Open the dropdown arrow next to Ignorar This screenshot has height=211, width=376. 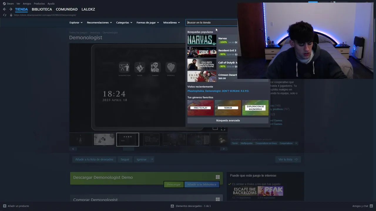pyautogui.click(x=152, y=159)
